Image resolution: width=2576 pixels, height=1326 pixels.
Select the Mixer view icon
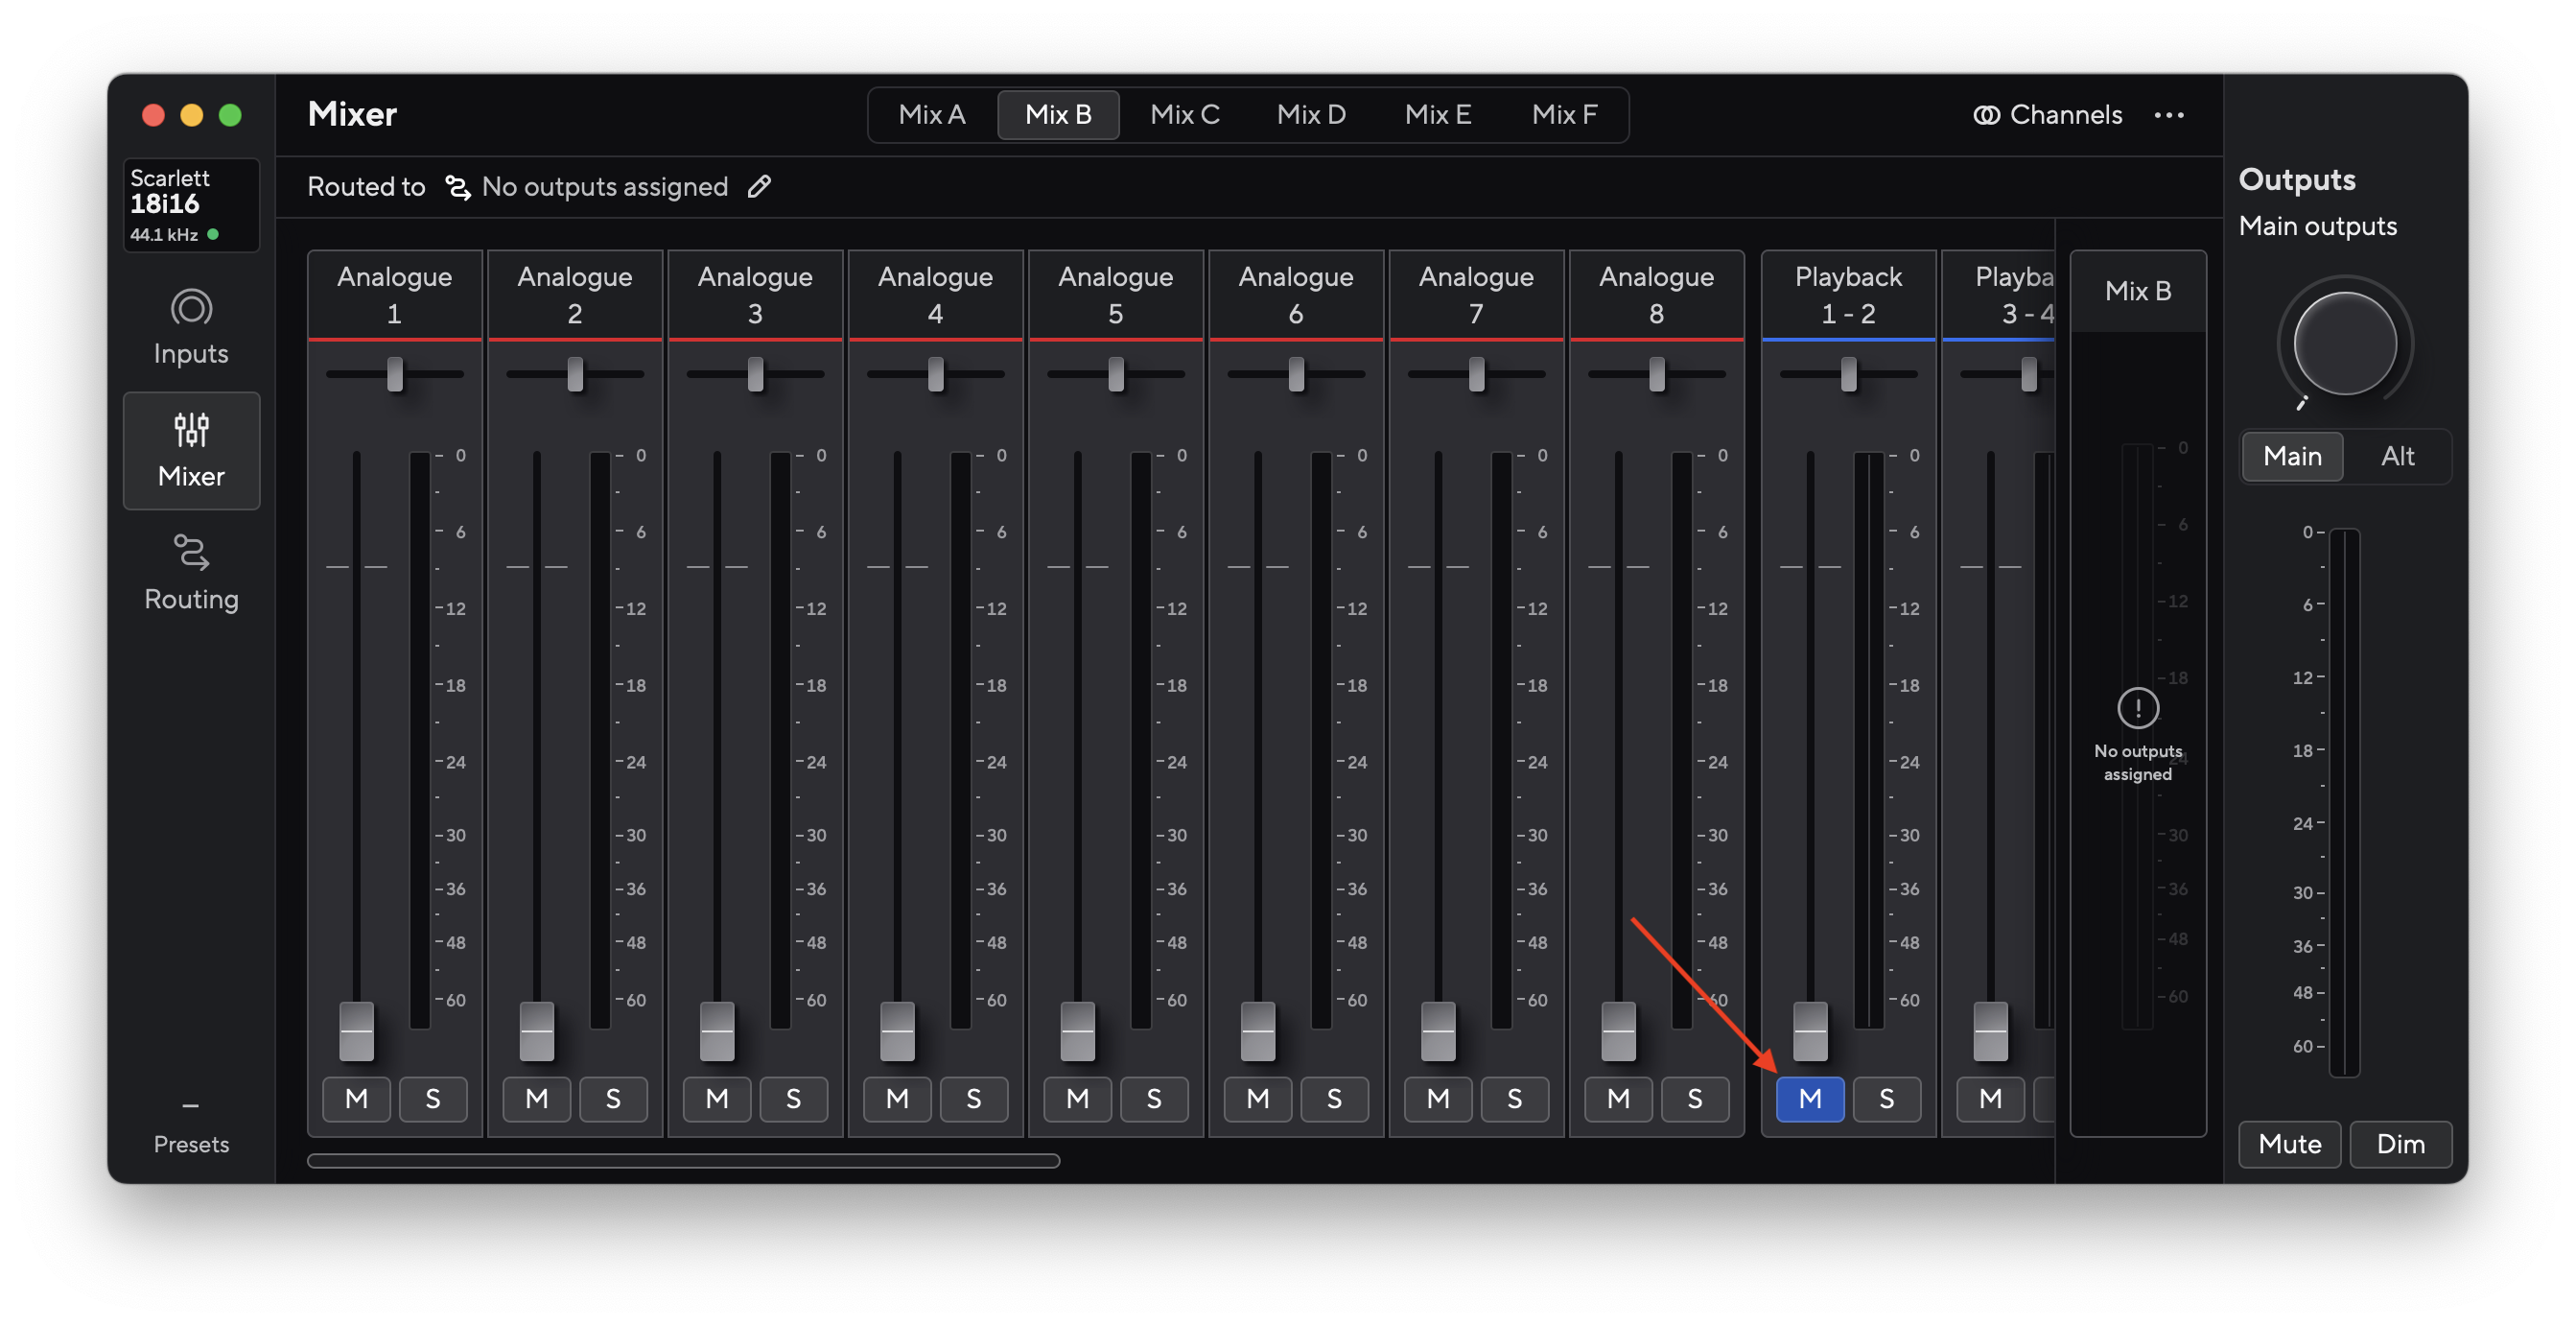(x=190, y=450)
